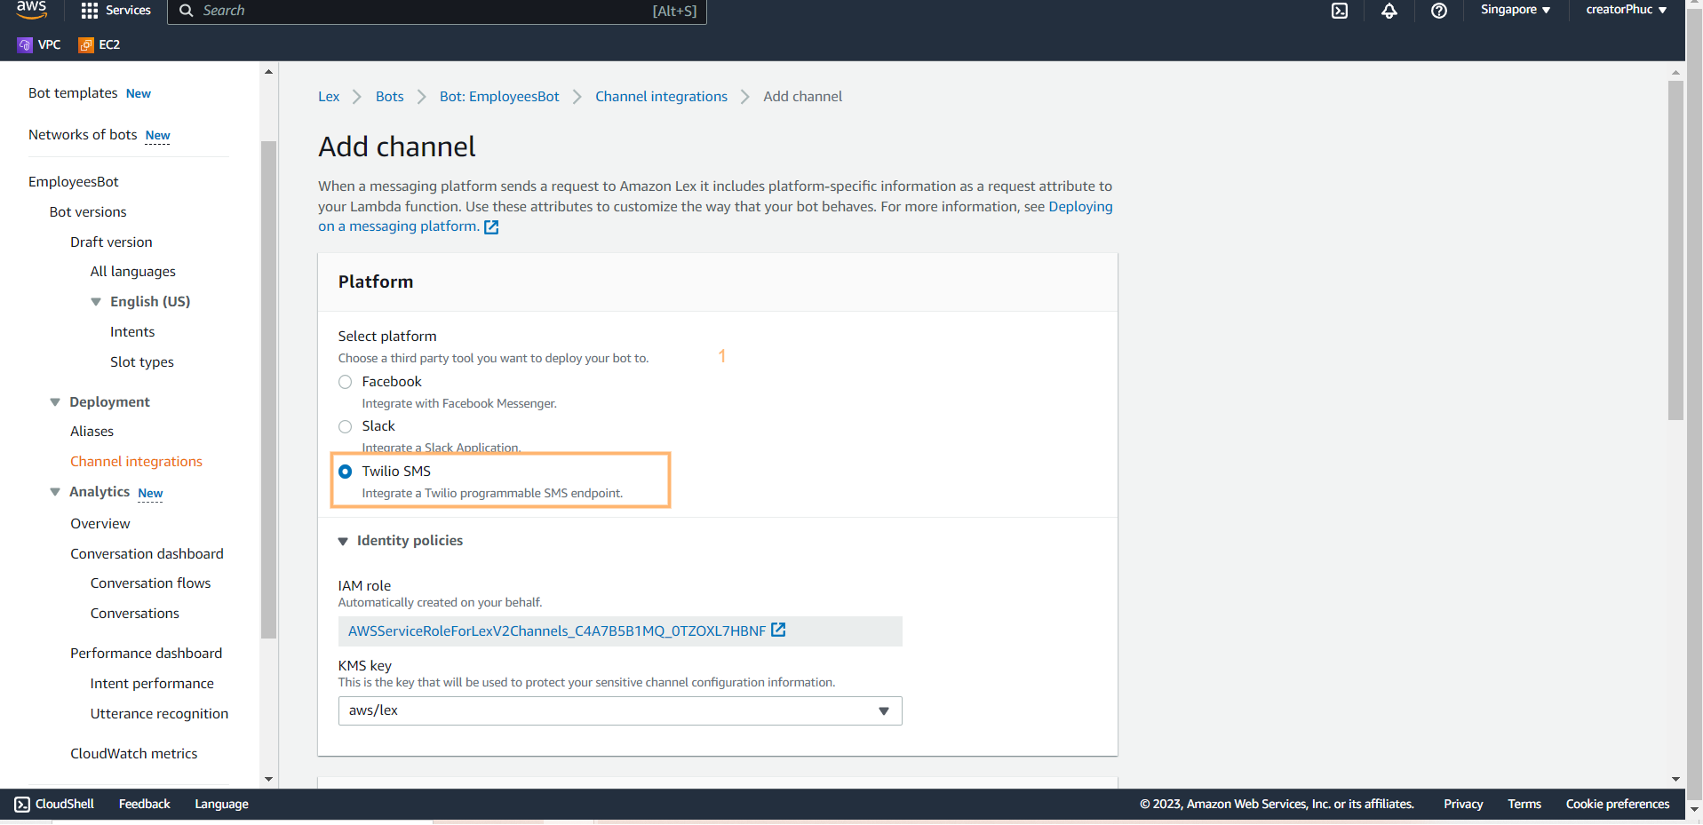Viewport: 1703px width, 825px height.
Task: Select the Twilio SMS radio button
Action: point(346,472)
